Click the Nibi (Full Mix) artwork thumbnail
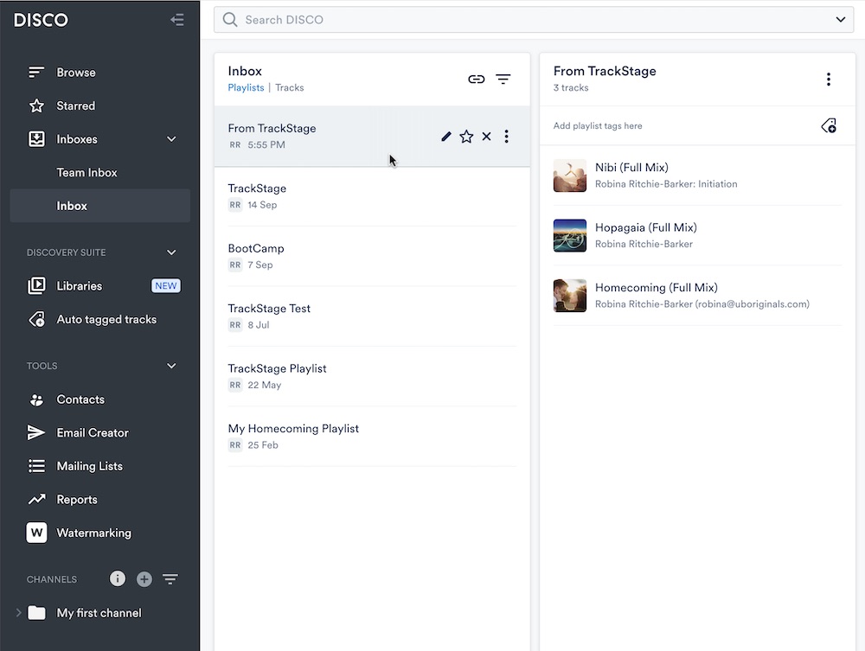This screenshot has width=865, height=651. click(x=570, y=176)
